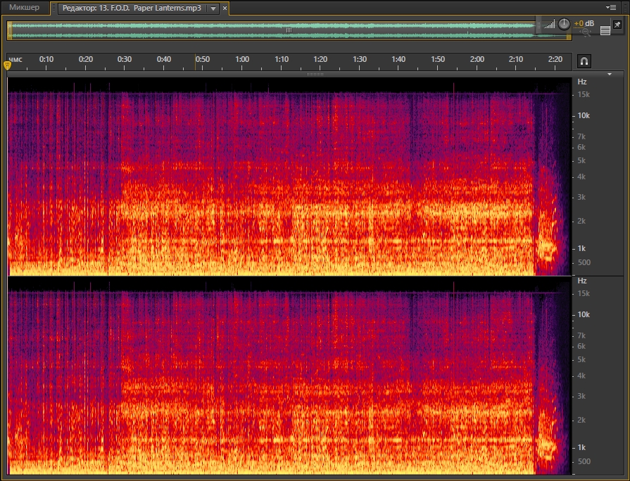The image size is (630, 481).
Task: Click the amplitude gain knob
Action: 565,24
